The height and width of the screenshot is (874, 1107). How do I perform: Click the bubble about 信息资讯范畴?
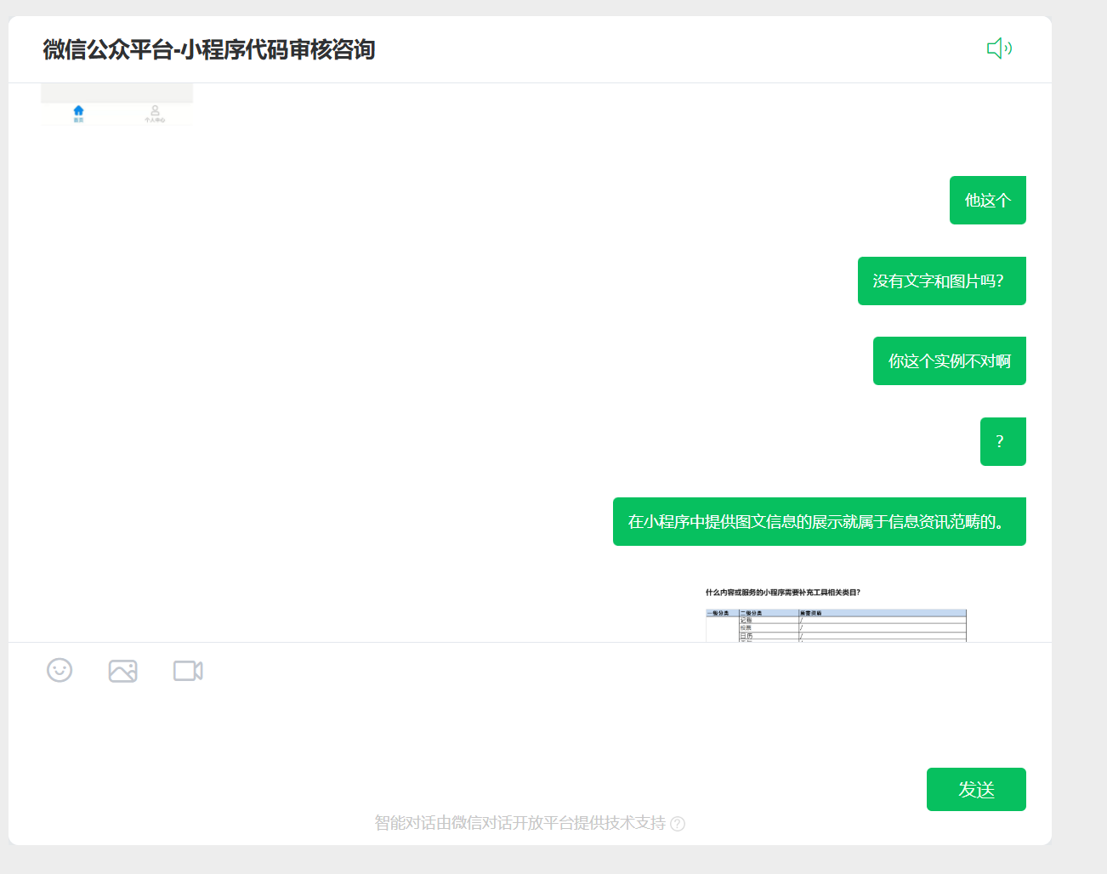click(x=819, y=521)
